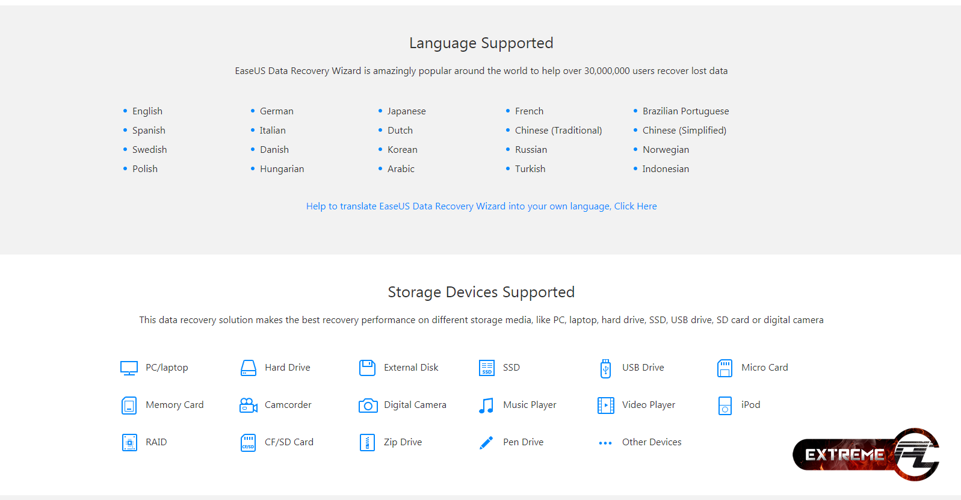
Task: Click the USB Drive icon
Action: [x=605, y=368]
